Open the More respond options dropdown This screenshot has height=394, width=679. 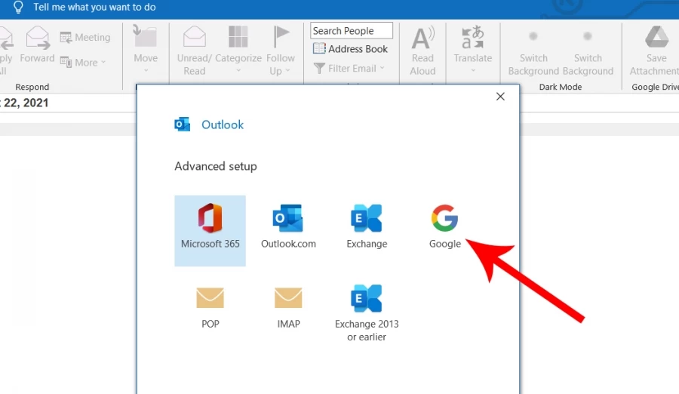[83, 63]
